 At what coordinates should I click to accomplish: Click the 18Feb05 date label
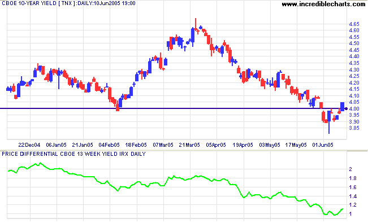(136, 145)
